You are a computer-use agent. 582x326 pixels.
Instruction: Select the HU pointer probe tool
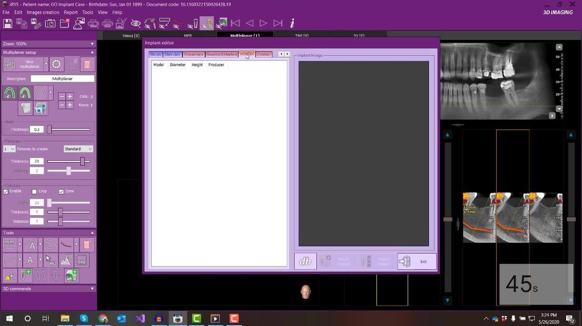click(51, 260)
